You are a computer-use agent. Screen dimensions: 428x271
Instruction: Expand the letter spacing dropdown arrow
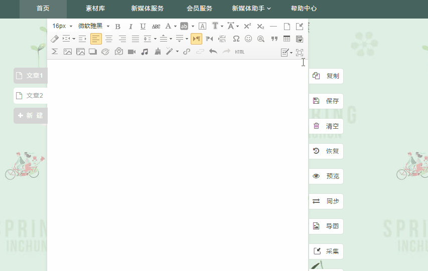tap(237, 27)
